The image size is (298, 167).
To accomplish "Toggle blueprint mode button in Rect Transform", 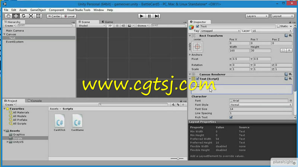I will pos(283,50).
